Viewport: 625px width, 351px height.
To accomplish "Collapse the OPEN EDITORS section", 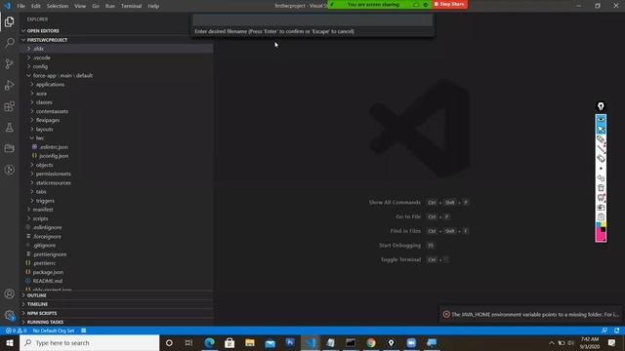I will tap(117, 30).
